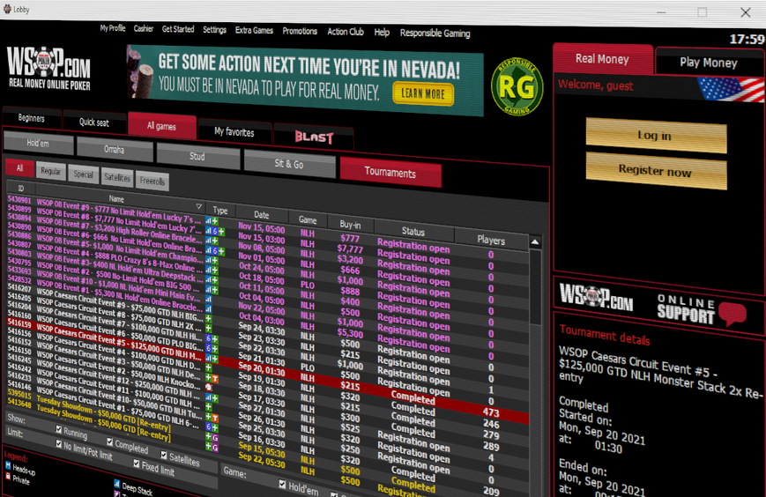
Task: Sort tournaments by the Players column header
Action: point(491,240)
